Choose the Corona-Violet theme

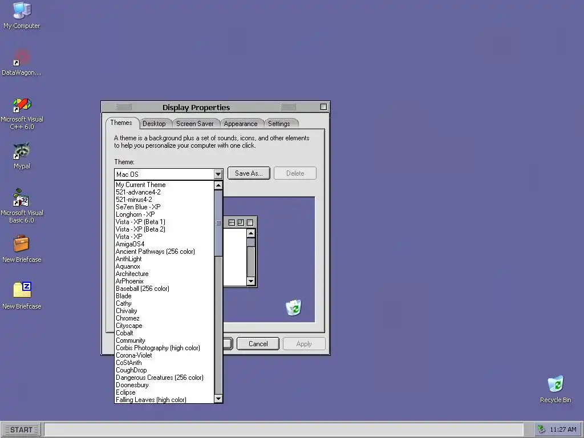tap(164, 355)
